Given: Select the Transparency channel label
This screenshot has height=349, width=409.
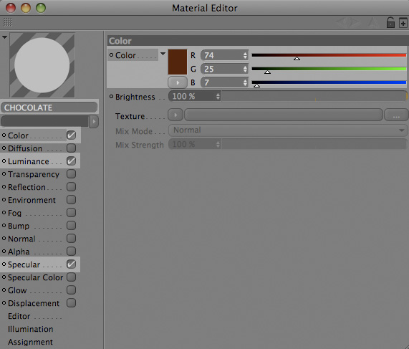Looking at the screenshot, I should pyautogui.click(x=34, y=174).
